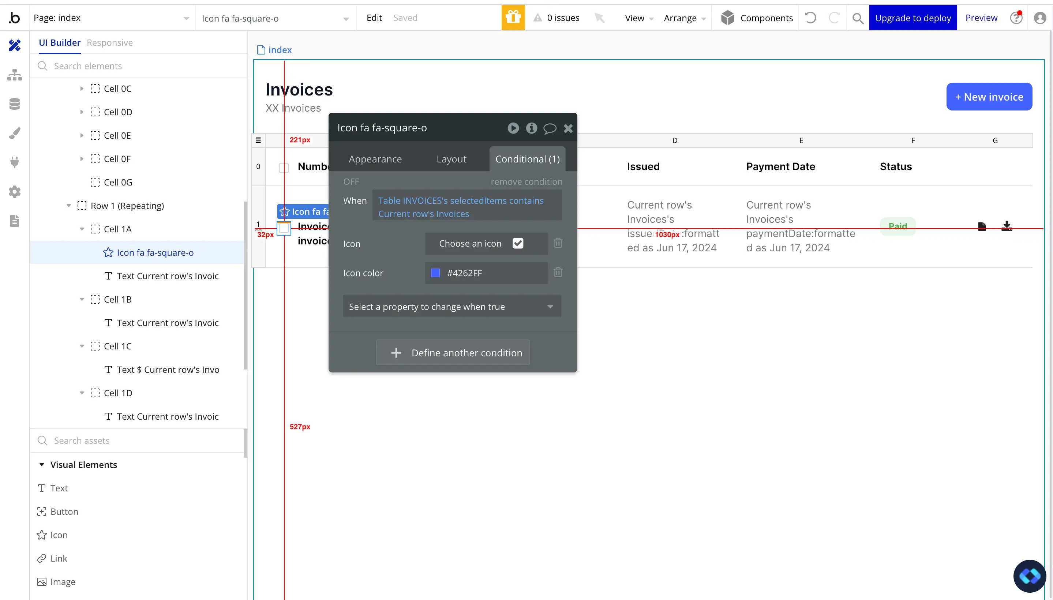Expand the Cell 0D tree node
Viewport: 1053px width, 600px height.
tap(82, 112)
